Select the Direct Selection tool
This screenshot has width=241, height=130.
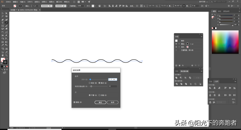[x=6, y=13]
